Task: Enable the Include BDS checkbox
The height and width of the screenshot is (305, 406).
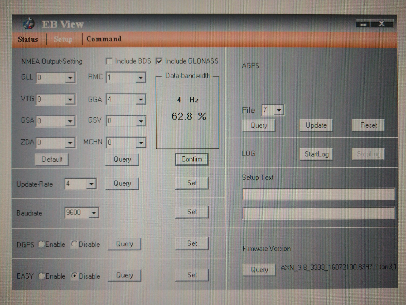Action: (109, 61)
